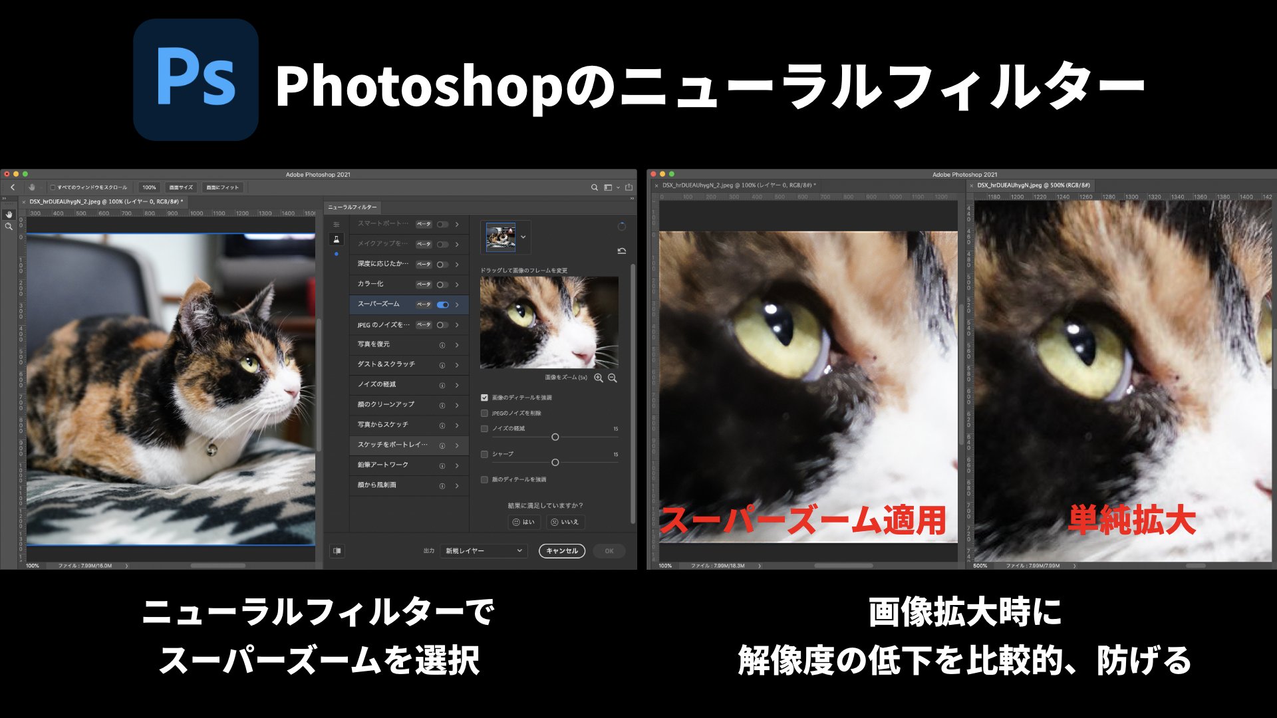The image size is (1277, 718).
Task: Toggle すべてのウィンドウをスクロール checkbox
Action: coord(53,187)
